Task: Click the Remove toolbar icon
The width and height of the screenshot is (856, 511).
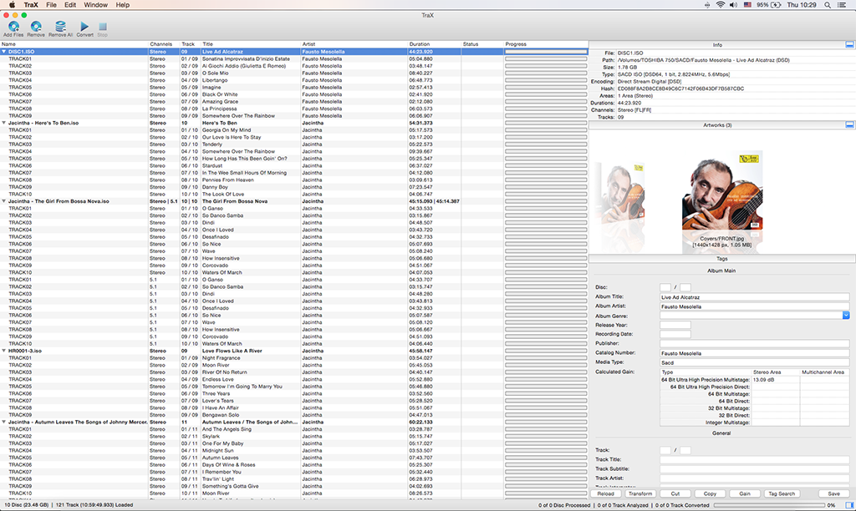Action: tap(36, 26)
